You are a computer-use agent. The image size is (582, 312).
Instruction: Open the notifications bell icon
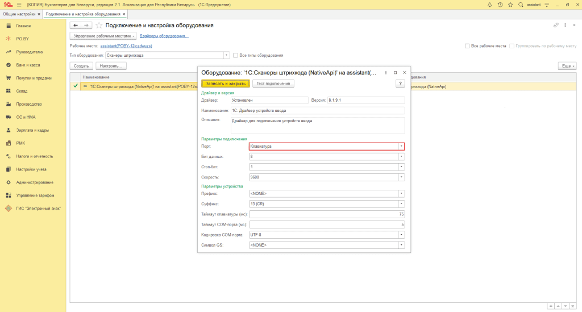click(x=490, y=5)
